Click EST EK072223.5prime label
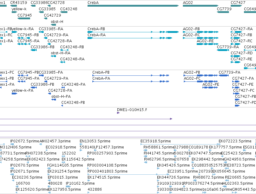This screenshot has height=194, width=256. click(x=235, y=141)
